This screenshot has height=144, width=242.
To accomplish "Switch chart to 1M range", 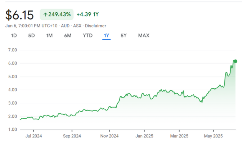I will (49, 36).
